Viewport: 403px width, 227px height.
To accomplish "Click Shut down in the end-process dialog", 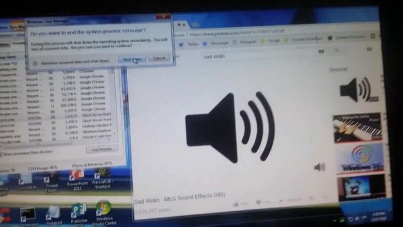I will pyautogui.click(x=132, y=59).
